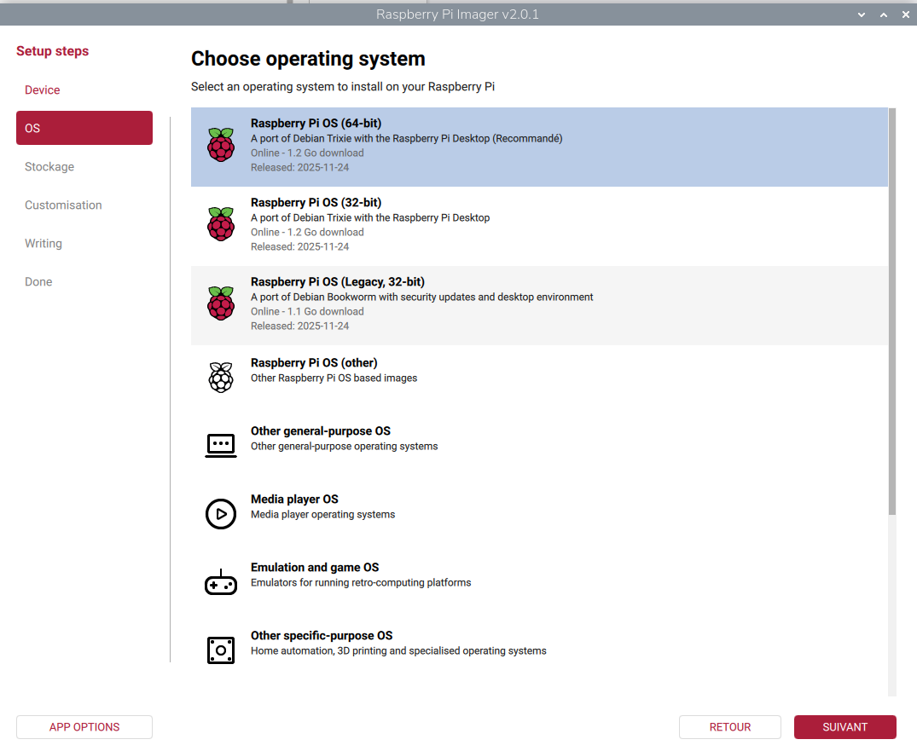Screen dimensions: 917x751
Task: Click the Raspberry Pi OS (32-bit) raspberry icon
Action: click(x=221, y=224)
